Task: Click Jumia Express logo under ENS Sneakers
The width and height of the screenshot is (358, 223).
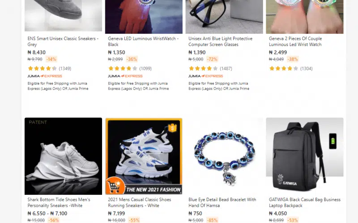Action: [45, 76]
